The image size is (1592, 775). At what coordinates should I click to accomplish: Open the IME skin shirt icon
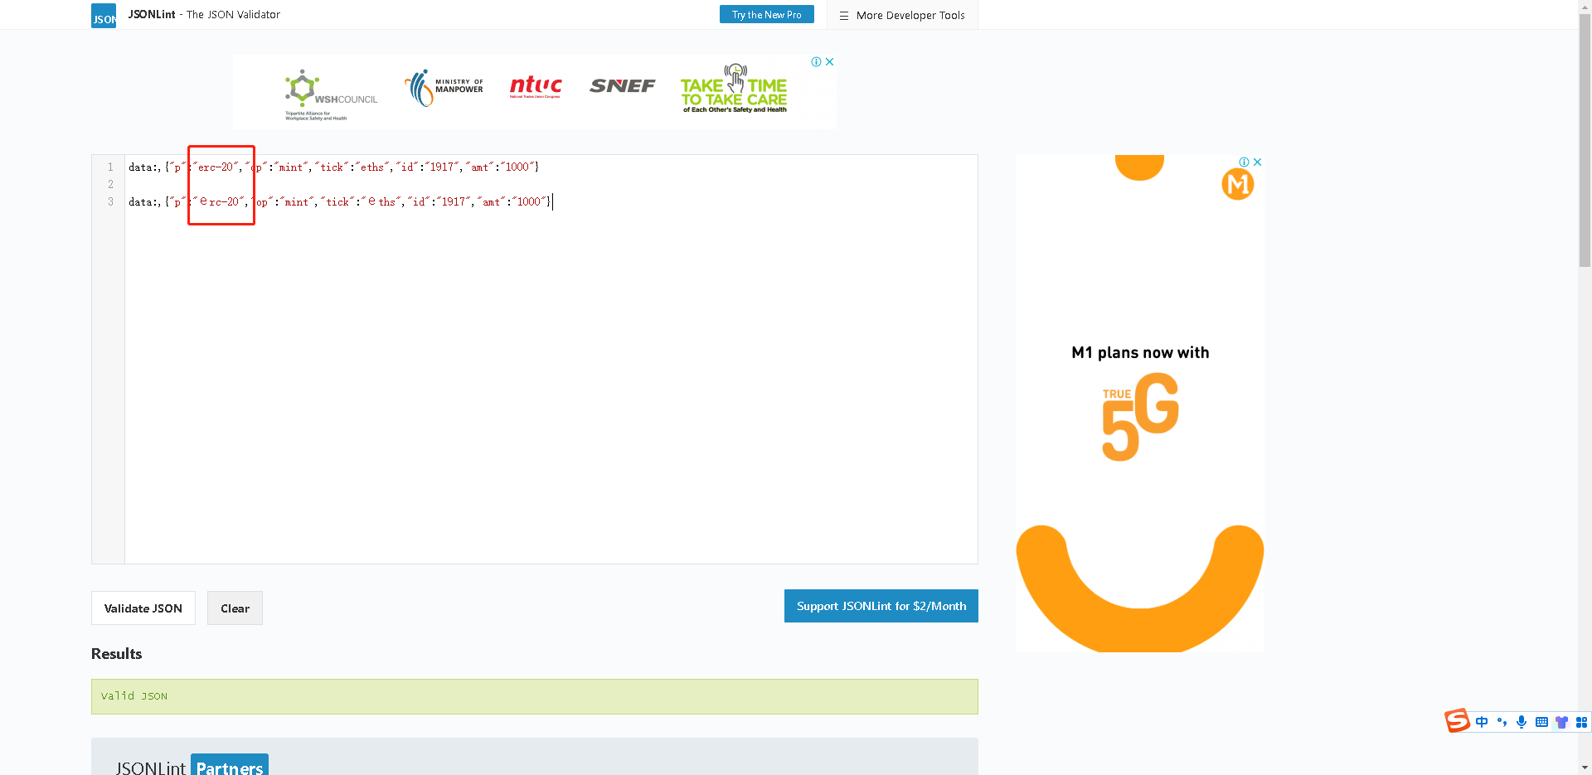pos(1561,722)
